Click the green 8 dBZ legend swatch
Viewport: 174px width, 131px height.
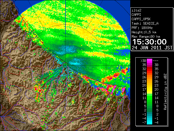click(150, 102)
